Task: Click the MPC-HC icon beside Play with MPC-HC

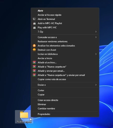Action: [x=34, y=28]
